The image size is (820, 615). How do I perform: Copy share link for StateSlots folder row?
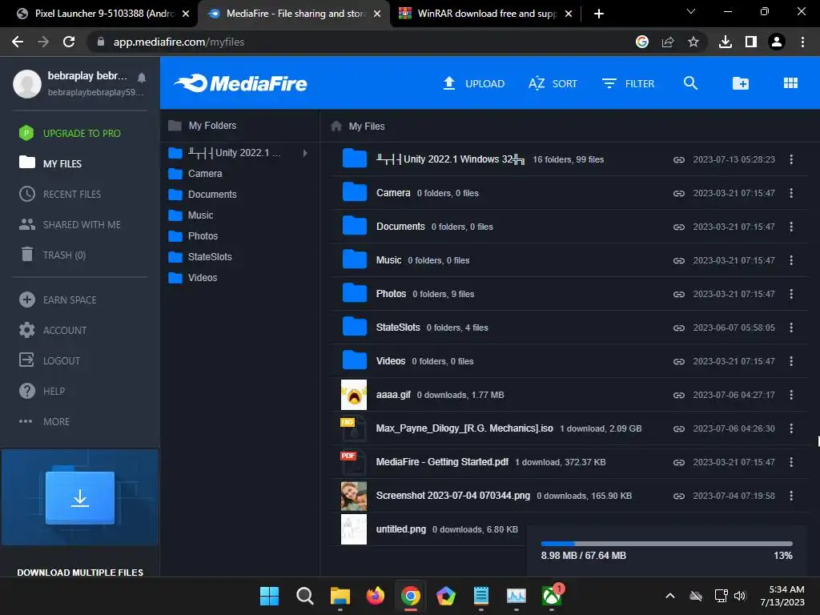(679, 328)
